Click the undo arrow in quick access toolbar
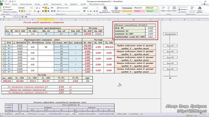209x117 pixels. tap(3, 1)
